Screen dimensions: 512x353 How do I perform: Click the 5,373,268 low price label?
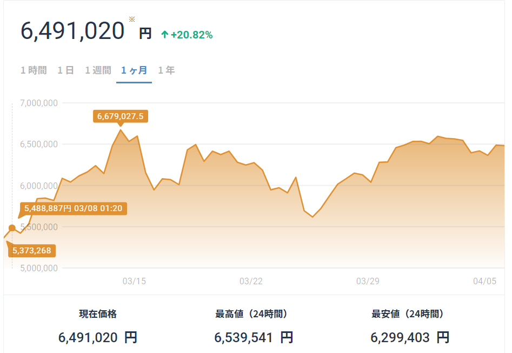[32, 251]
